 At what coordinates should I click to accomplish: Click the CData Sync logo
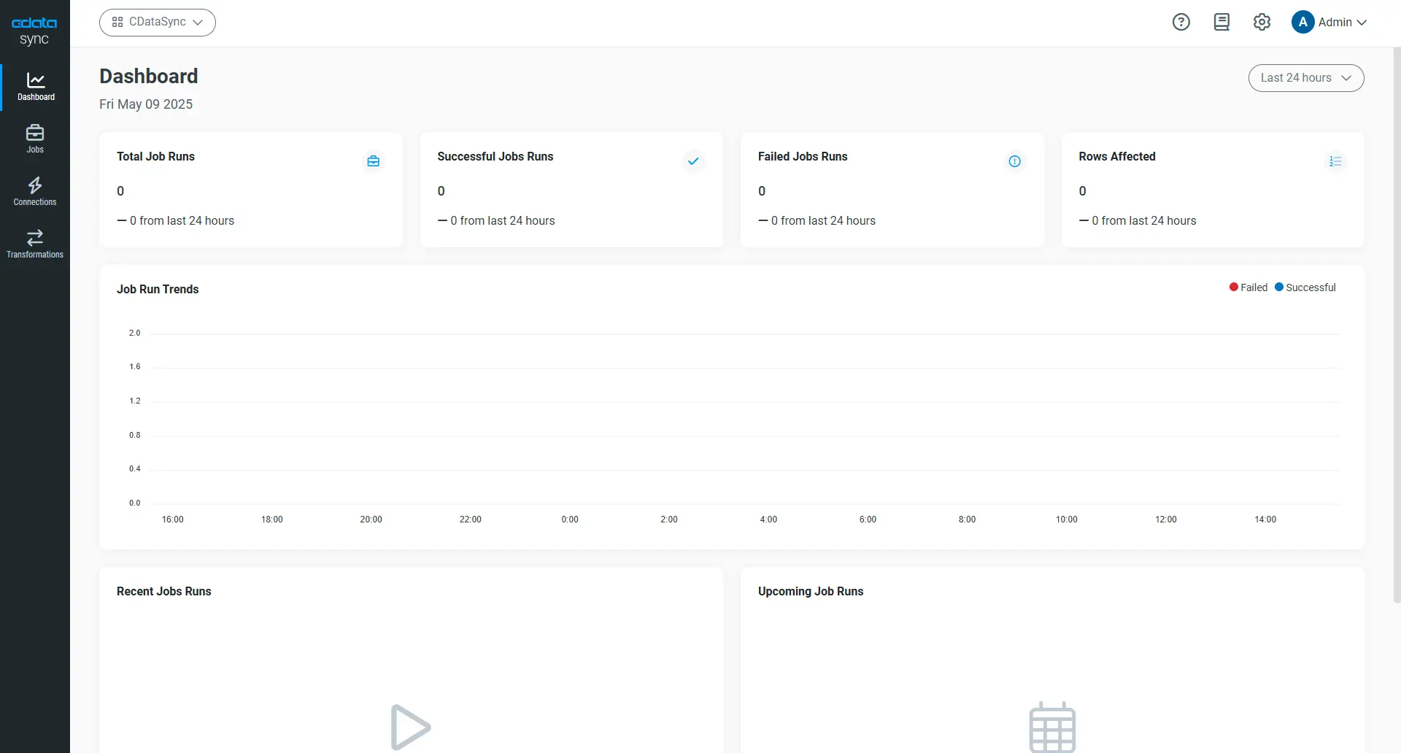click(x=34, y=31)
